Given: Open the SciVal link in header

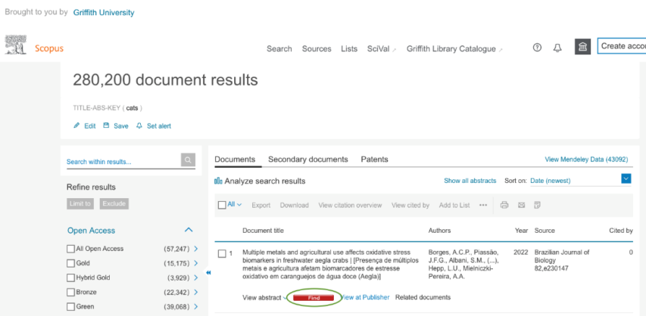Looking at the screenshot, I should (x=382, y=49).
